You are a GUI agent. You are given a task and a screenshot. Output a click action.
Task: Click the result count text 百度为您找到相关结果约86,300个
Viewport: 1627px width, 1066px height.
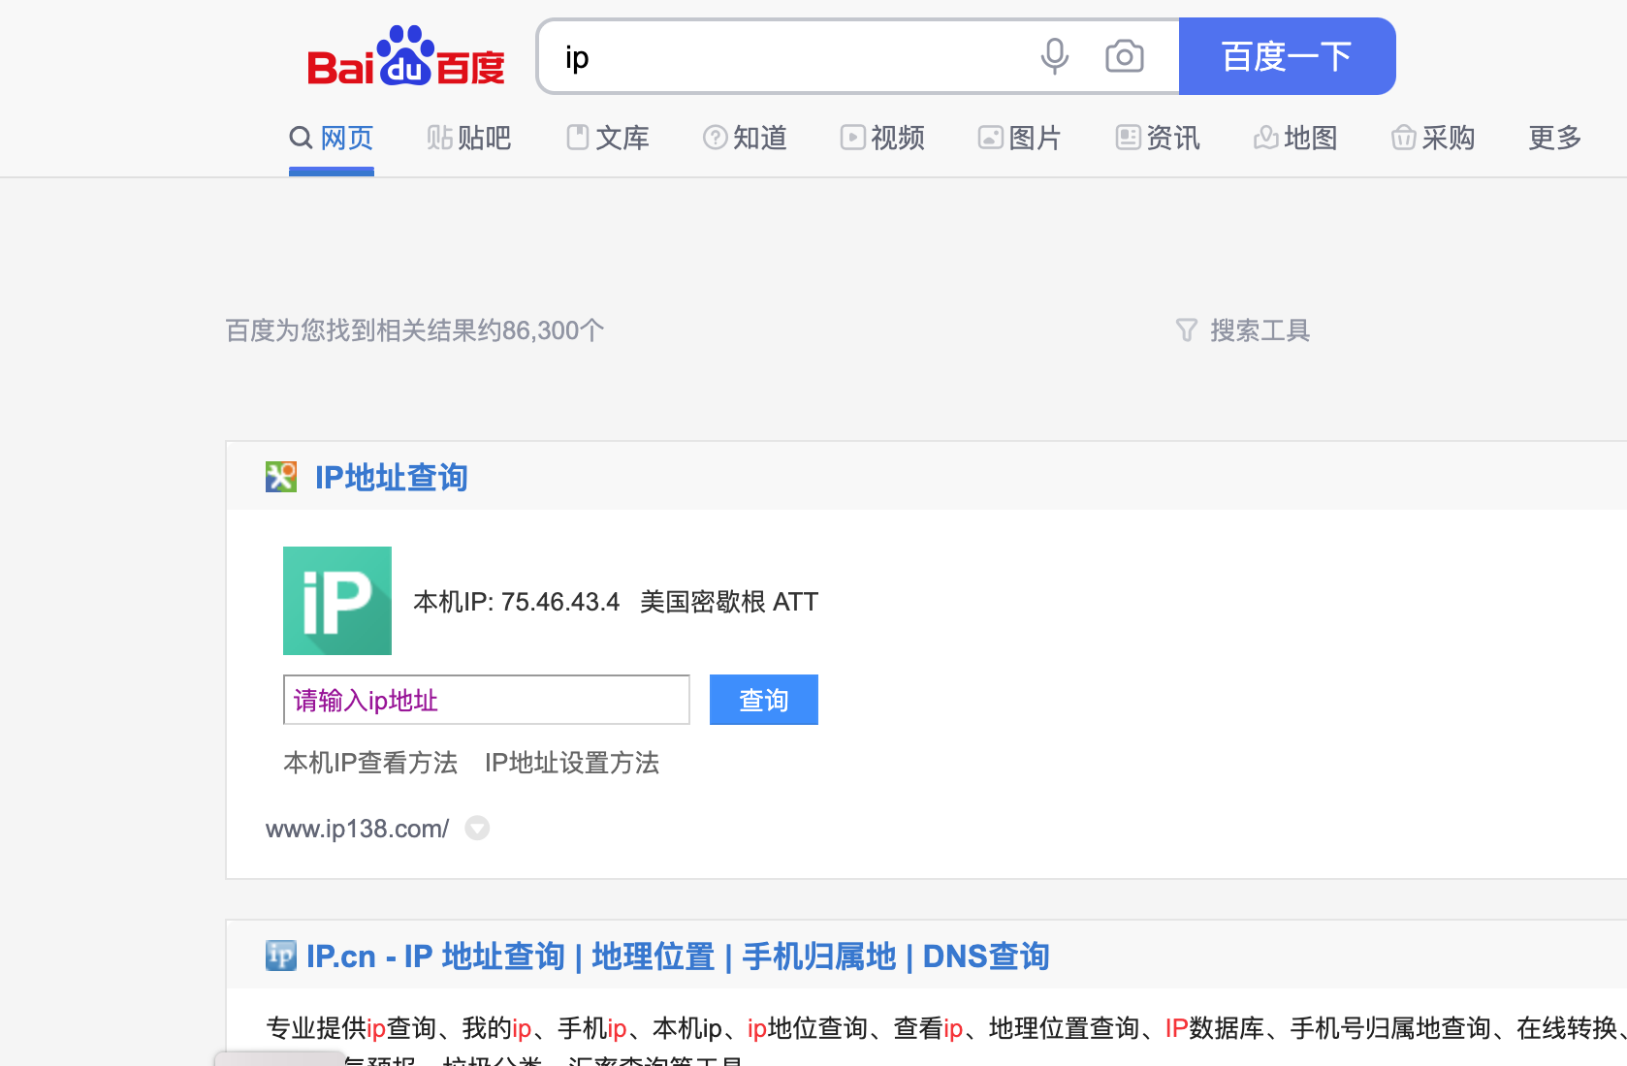415,330
